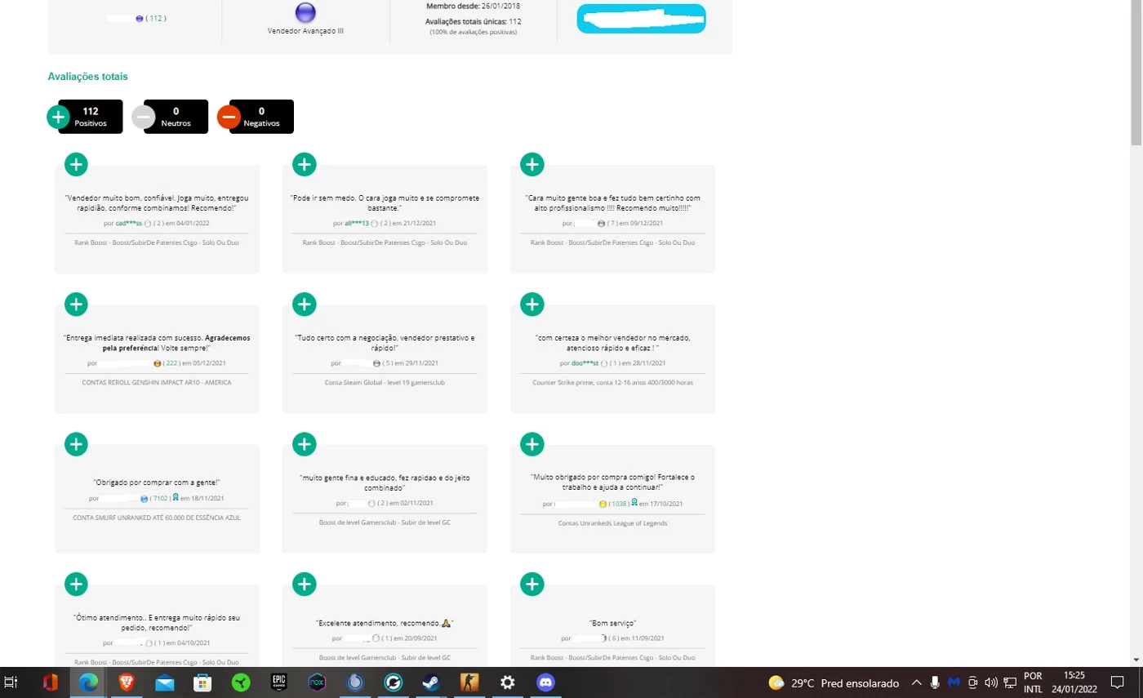Click the award ribbon icon next to (1038)
The width and height of the screenshot is (1143, 698).
(634, 503)
